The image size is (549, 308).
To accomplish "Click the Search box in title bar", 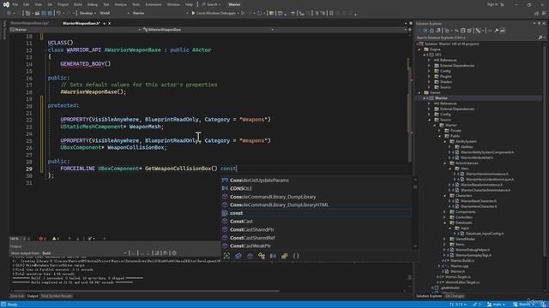I will (211, 4).
